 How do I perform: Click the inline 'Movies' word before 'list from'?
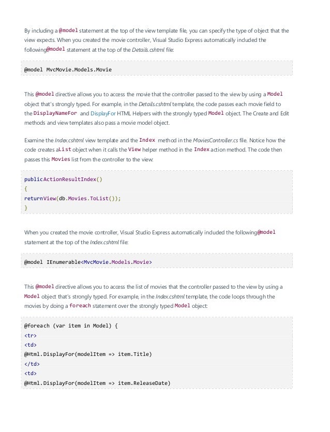click(x=61, y=159)
